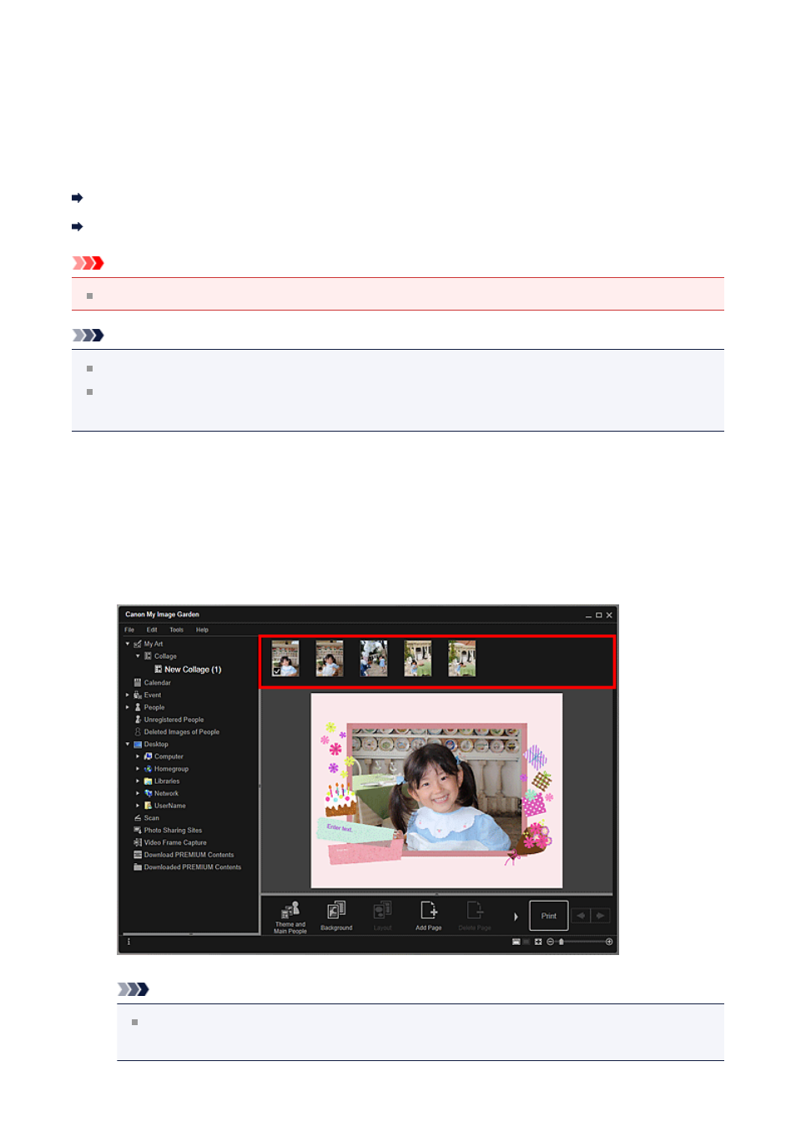Screen dimensions: 796x1127
Task: Select the fourth photo thumbnail
Action: pos(418,659)
